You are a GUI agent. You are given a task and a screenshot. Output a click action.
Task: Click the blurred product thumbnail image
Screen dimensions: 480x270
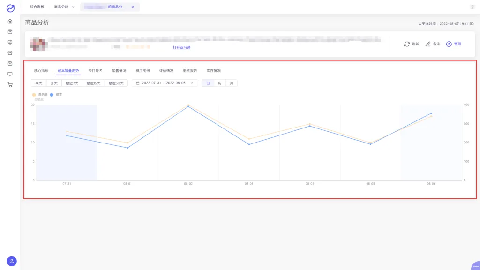click(38, 44)
